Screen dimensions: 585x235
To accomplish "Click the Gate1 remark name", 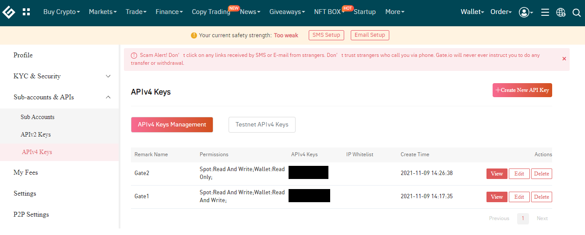I will click(x=142, y=196).
